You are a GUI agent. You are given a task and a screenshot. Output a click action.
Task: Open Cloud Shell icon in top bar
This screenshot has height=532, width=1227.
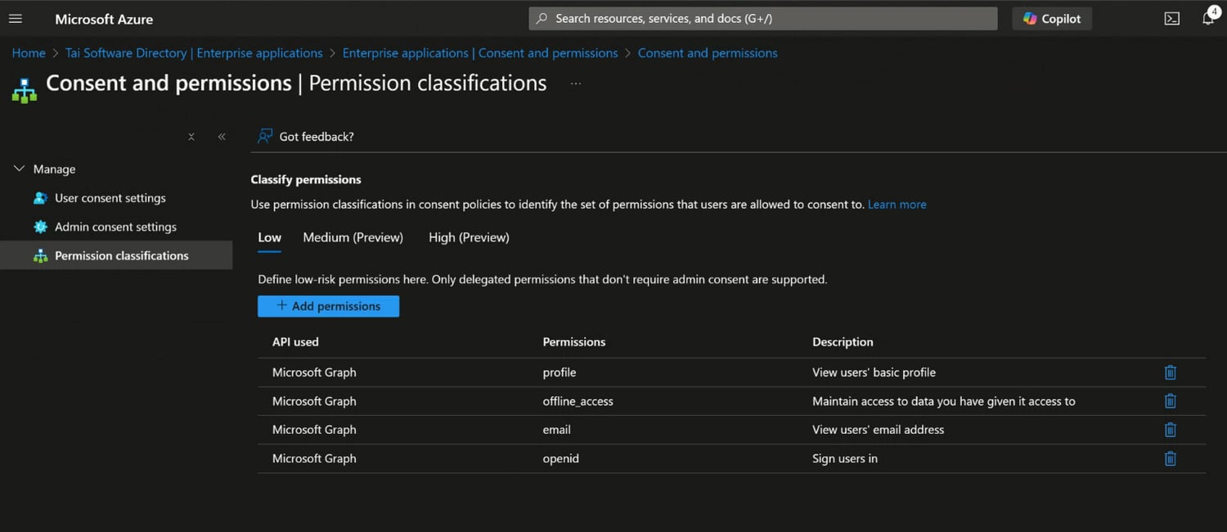pos(1172,19)
